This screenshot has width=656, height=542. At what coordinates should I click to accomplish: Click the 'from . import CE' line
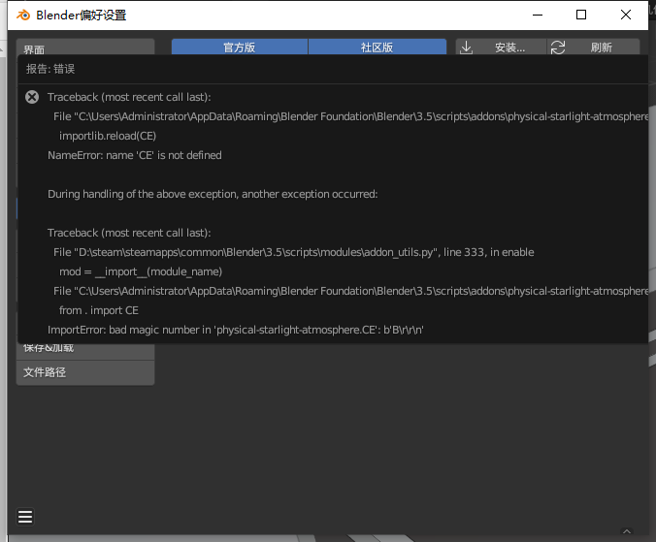99,310
